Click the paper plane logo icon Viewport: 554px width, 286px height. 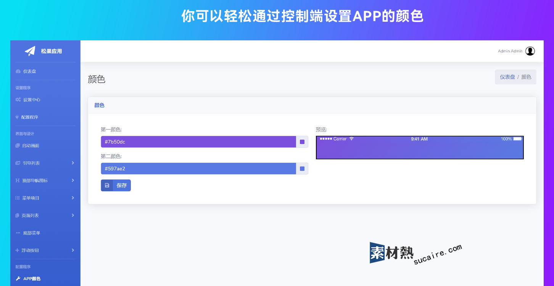pos(30,51)
